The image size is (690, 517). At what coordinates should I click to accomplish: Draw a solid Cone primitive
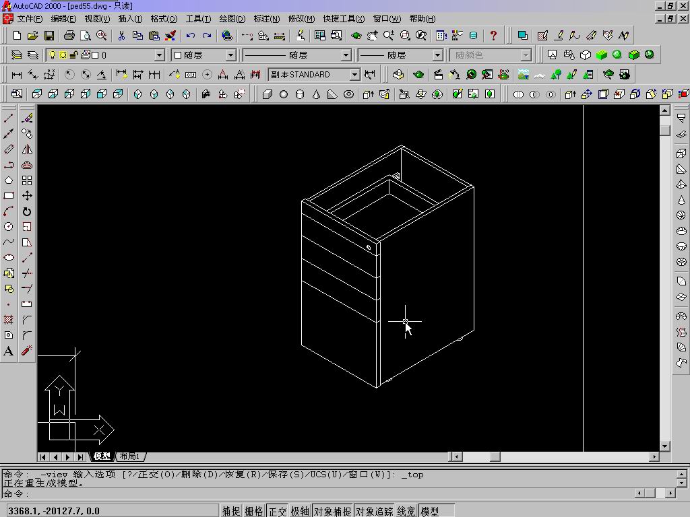click(x=316, y=94)
